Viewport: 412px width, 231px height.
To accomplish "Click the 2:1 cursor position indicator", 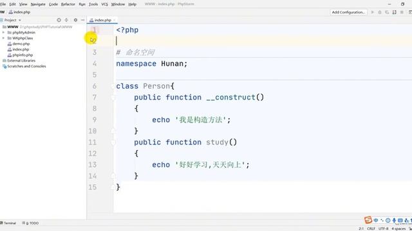I will click(361, 228).
